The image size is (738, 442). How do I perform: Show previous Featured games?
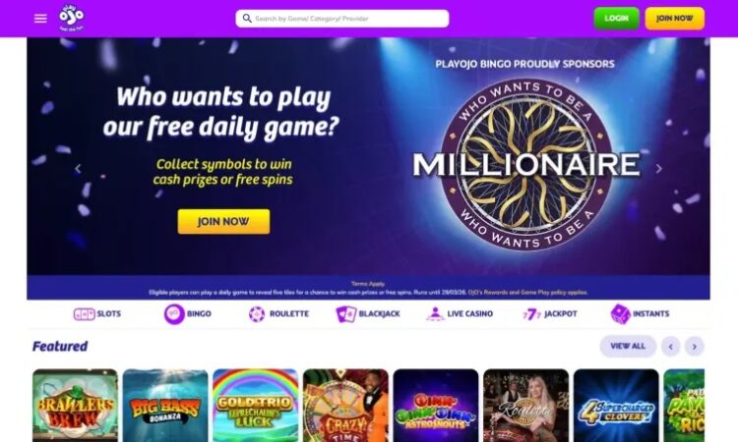671,347
